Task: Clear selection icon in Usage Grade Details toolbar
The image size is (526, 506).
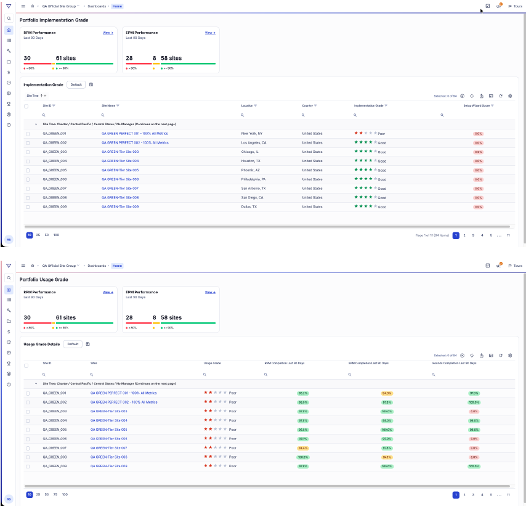Action: (x=463, y=355)
